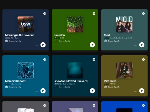The image size is (150, 112).
Task: Click Spotify logo on Mod card
Action: [x=143, y=14]
